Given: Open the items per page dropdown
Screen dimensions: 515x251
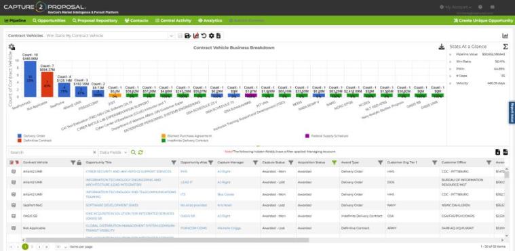Looking at the screenshot, I should pos(62,246).
